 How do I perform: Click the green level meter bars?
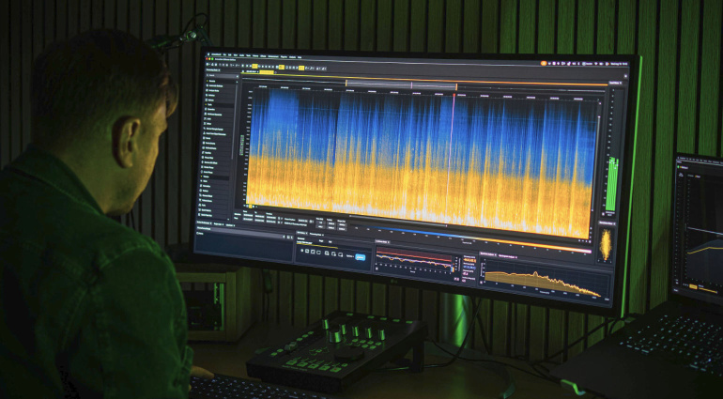612,184
